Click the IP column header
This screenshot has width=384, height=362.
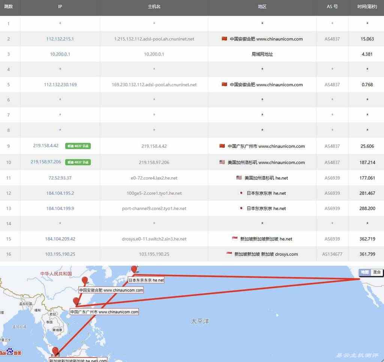60,7
